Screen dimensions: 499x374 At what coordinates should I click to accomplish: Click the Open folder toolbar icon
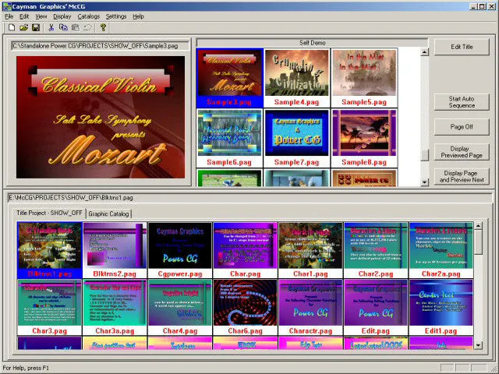(23, 28)
